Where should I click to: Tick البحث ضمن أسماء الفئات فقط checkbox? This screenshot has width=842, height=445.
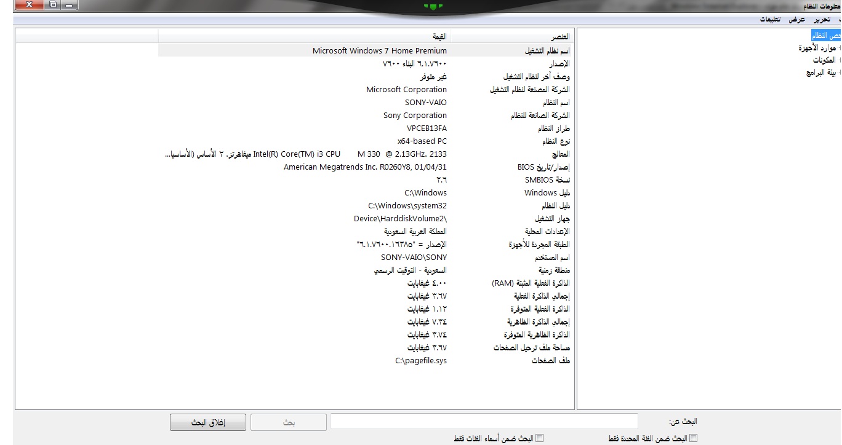(x=540, y=438)
